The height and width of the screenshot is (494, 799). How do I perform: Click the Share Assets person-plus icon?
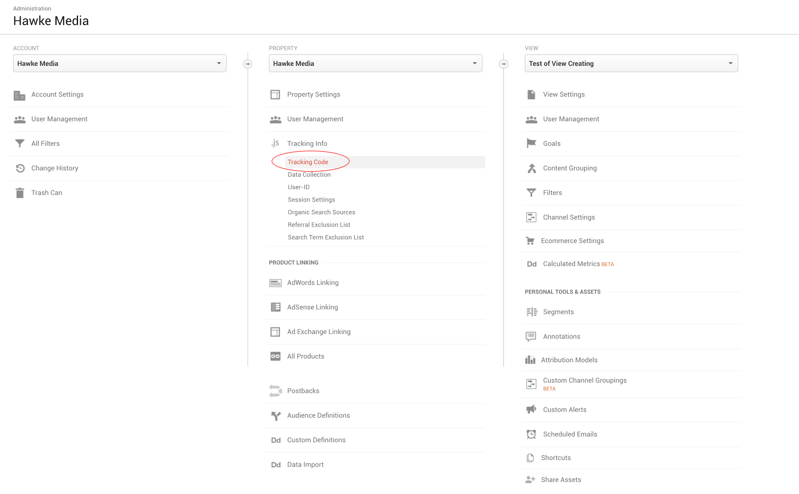pyautogui.click(x=530, y=480)
